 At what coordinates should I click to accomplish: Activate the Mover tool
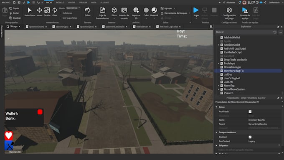39,12
